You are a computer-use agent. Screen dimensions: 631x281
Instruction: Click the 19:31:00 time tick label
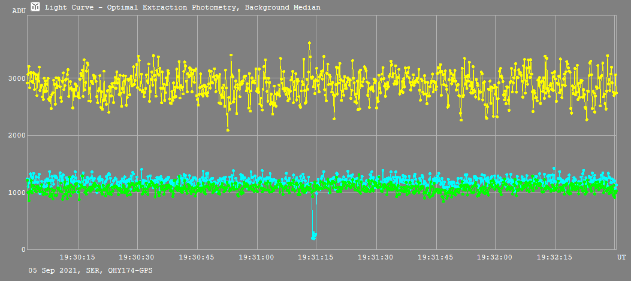tap(257, 257)
